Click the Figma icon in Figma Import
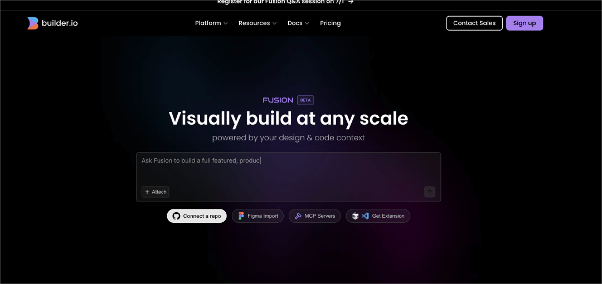Viewport: 602px width, 284px height. [x=241, y=216]
